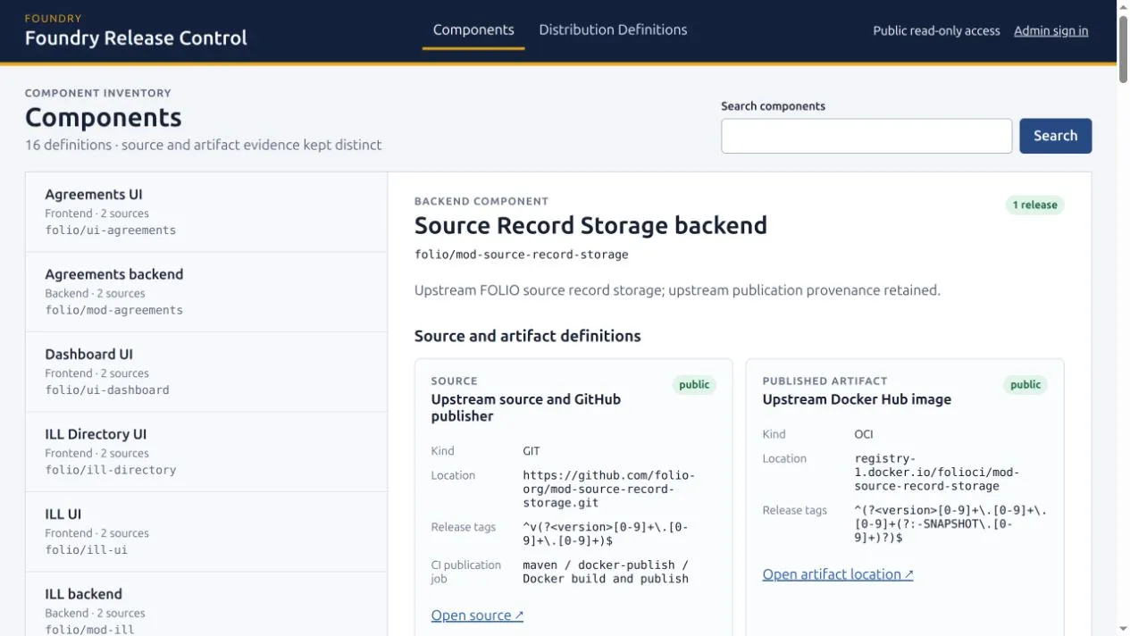This screenshot has width=1130, height=636.
Task: Click 'Upstream Docker Hub image' title
Action: [x=857, y=399]
